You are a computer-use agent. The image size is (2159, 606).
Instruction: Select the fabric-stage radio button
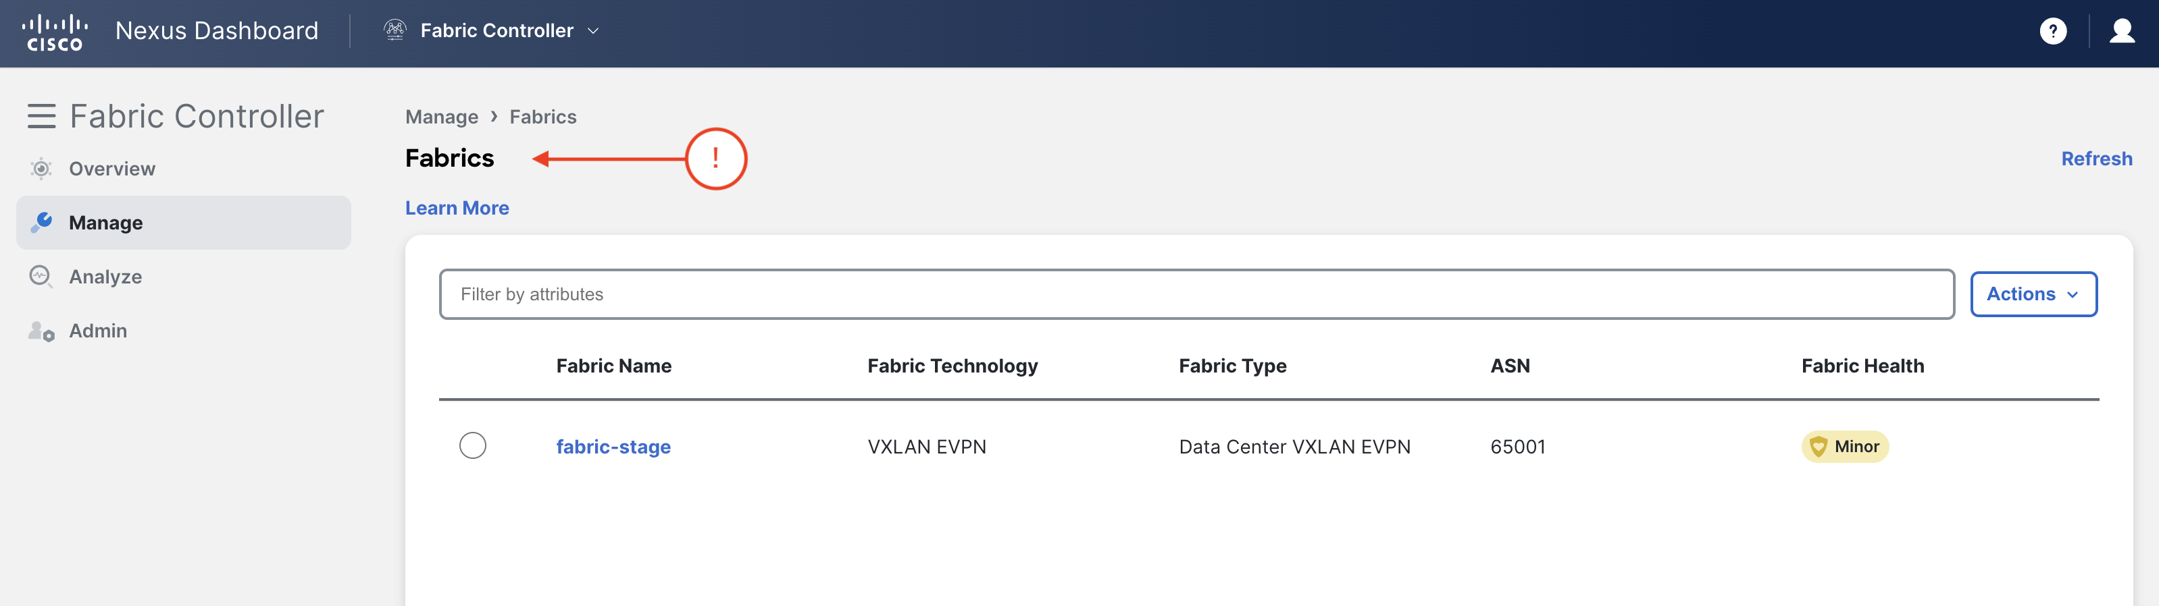[x=473, y=445]
